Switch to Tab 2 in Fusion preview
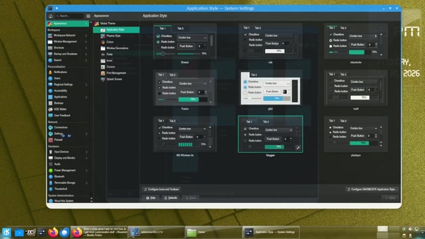The image size is (425, 239). (x=173, y=75)
